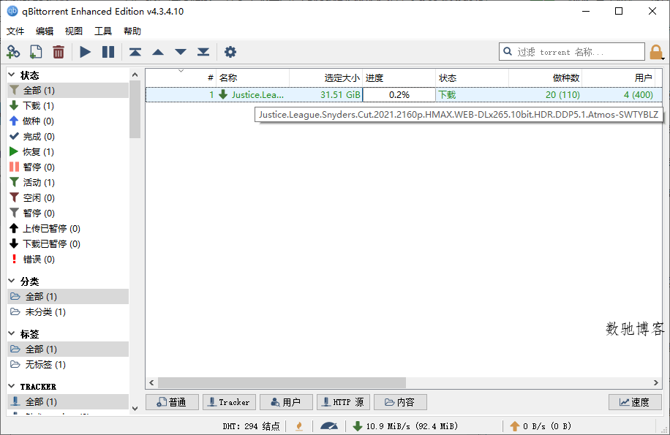Viewport: 670px width, 435px height.
Task: Open the 用户 peers tab
Action: point(286,402)
